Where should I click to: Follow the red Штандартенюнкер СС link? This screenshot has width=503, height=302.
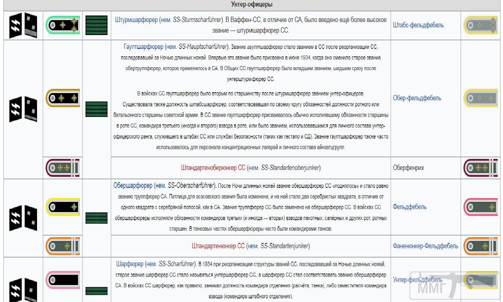[218, 246]
